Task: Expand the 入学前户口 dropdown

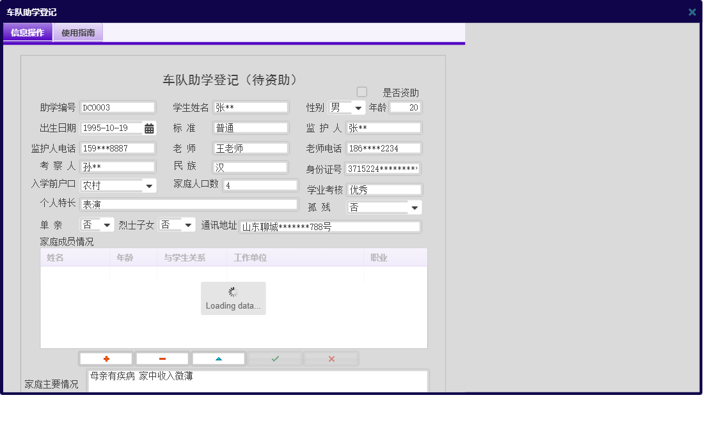Action: pyautogui.click(x=150, y=185)
